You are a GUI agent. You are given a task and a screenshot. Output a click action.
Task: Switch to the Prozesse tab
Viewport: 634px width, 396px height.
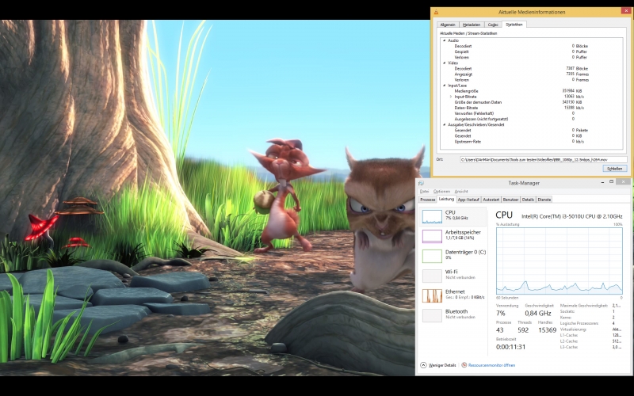[427, 200]
